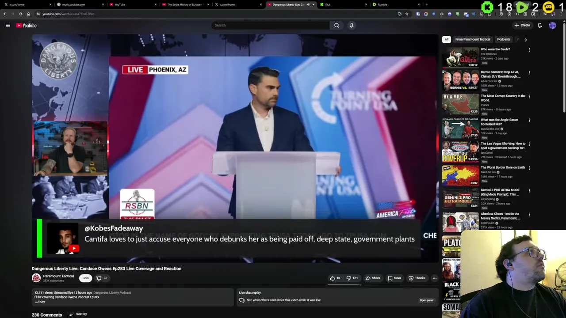
Task: Open options for Who were the Gauls video
Action: 529,50
